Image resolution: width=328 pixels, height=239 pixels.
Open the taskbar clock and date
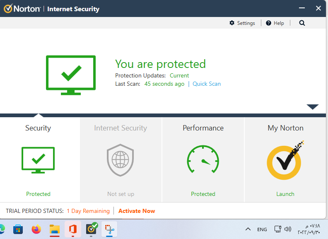click(x=309, y=229)
